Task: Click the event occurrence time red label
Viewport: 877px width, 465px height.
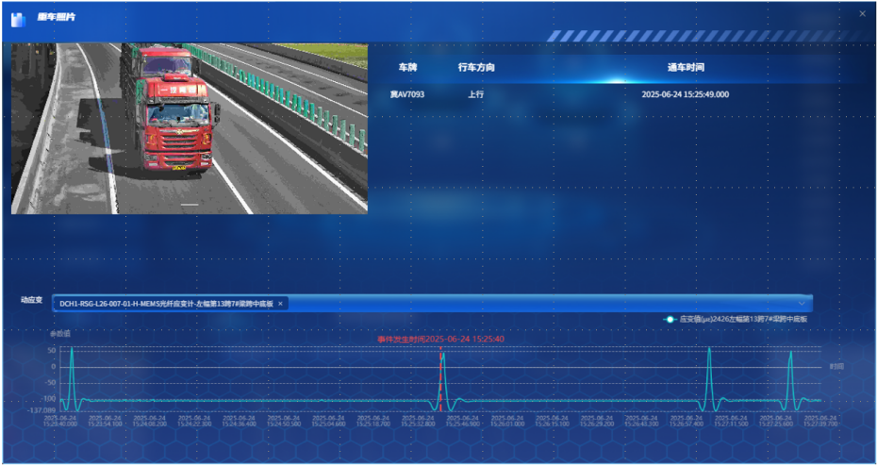Action: click(440, 338)
